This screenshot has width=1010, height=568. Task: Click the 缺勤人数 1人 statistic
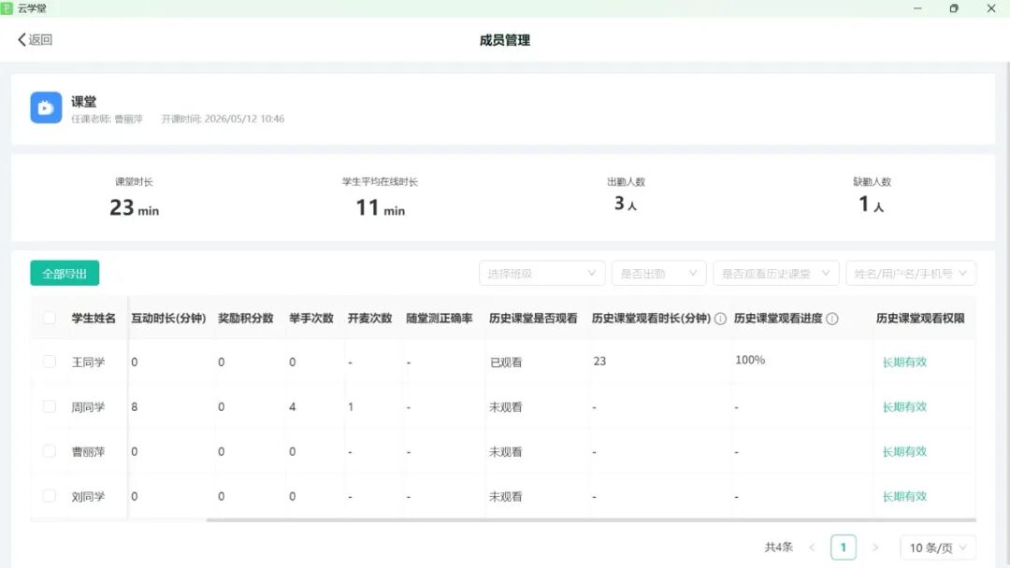tap(872, 195)
